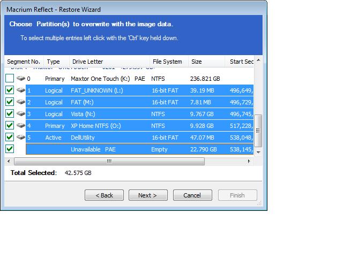Viewport: 343px width, 274px height.
Task: Click the Segment No. column header
Action: [24, 62]
